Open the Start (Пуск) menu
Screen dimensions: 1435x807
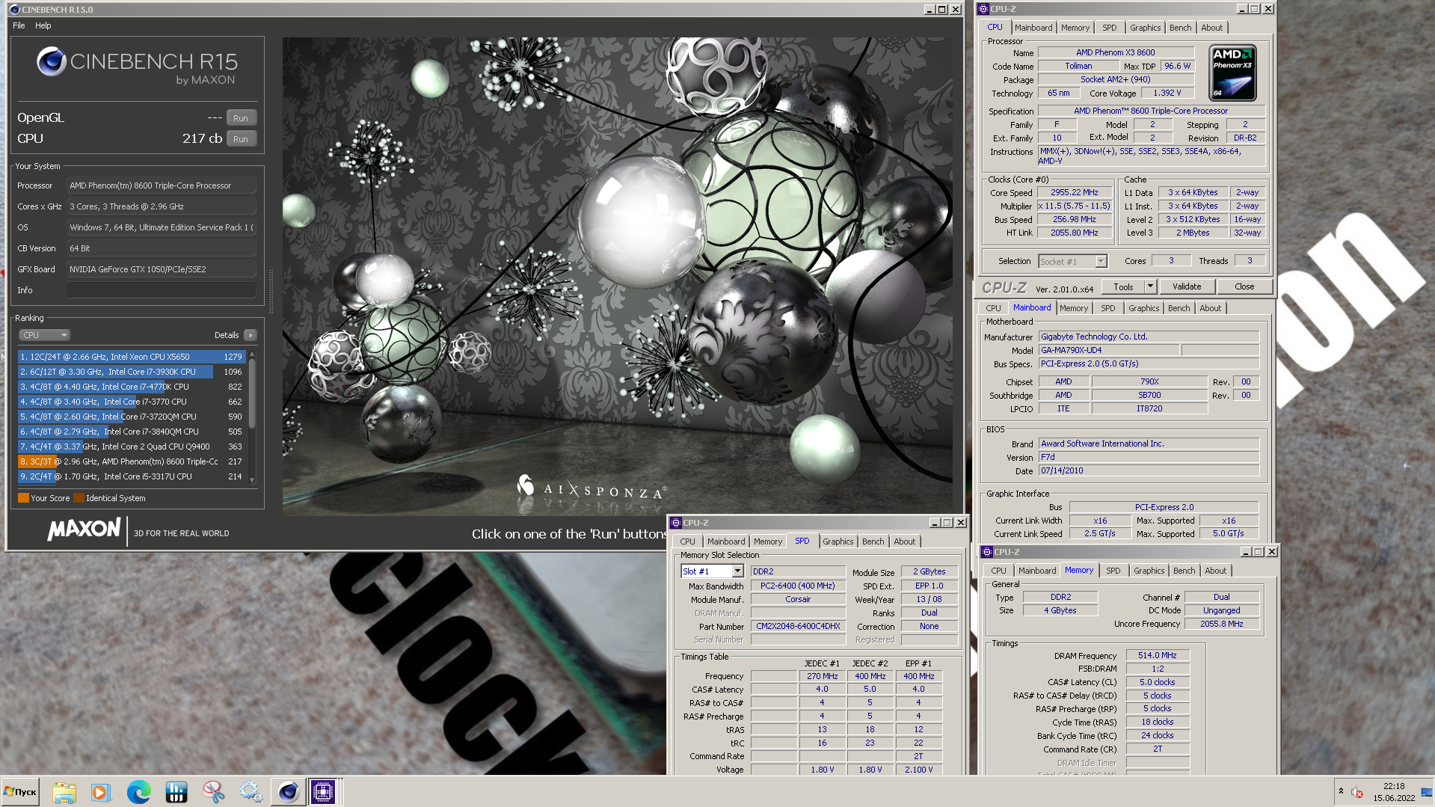click(21, 791)
